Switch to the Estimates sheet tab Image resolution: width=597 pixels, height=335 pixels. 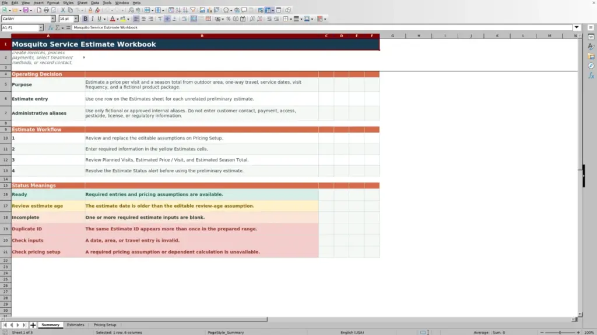pos(75,325)
